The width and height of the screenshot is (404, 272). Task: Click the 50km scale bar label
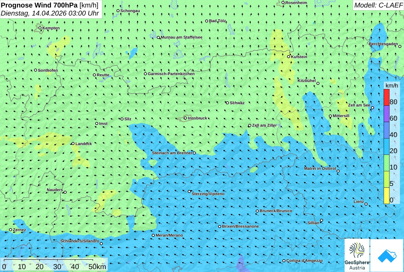point(97,267)
